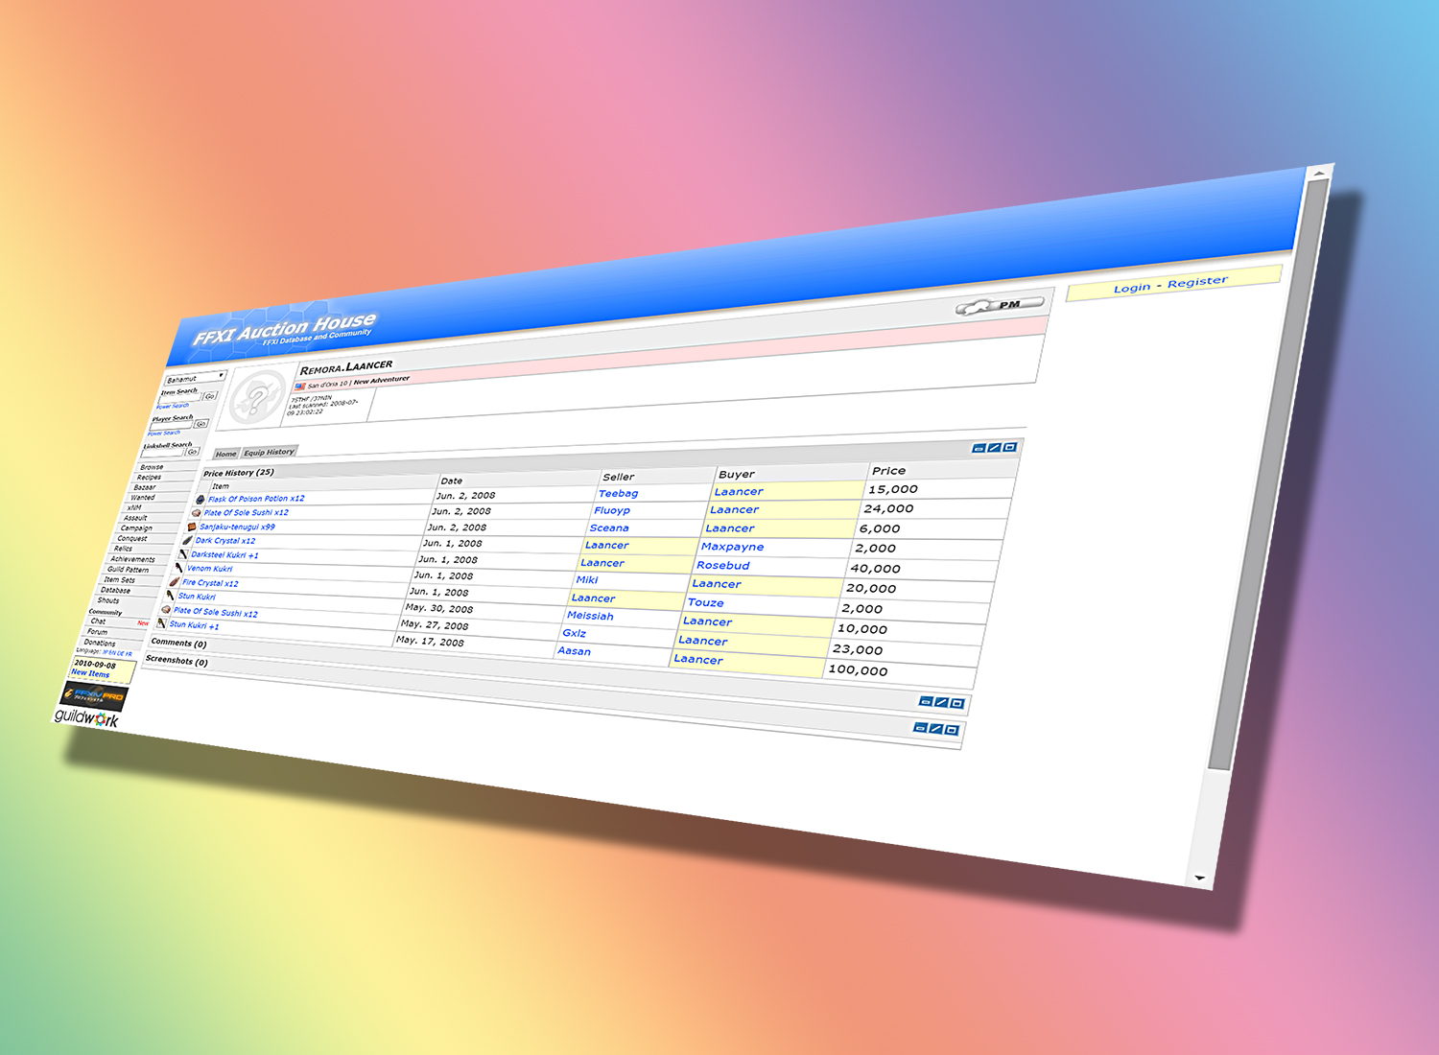Click the Venom Kukri item icon
The image size is (1439, 1055).
pyautogui.click(x=178, y=568)
